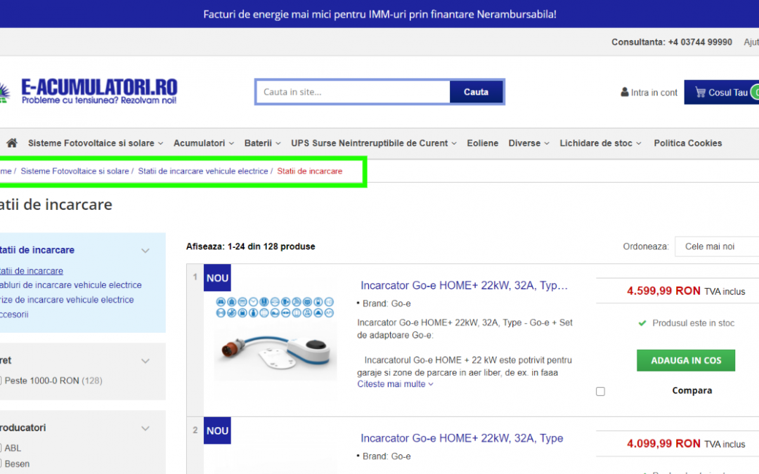
Task: Click breadcrumb Sisteme Fotovoltaice si solare
Action: (75, 171)
